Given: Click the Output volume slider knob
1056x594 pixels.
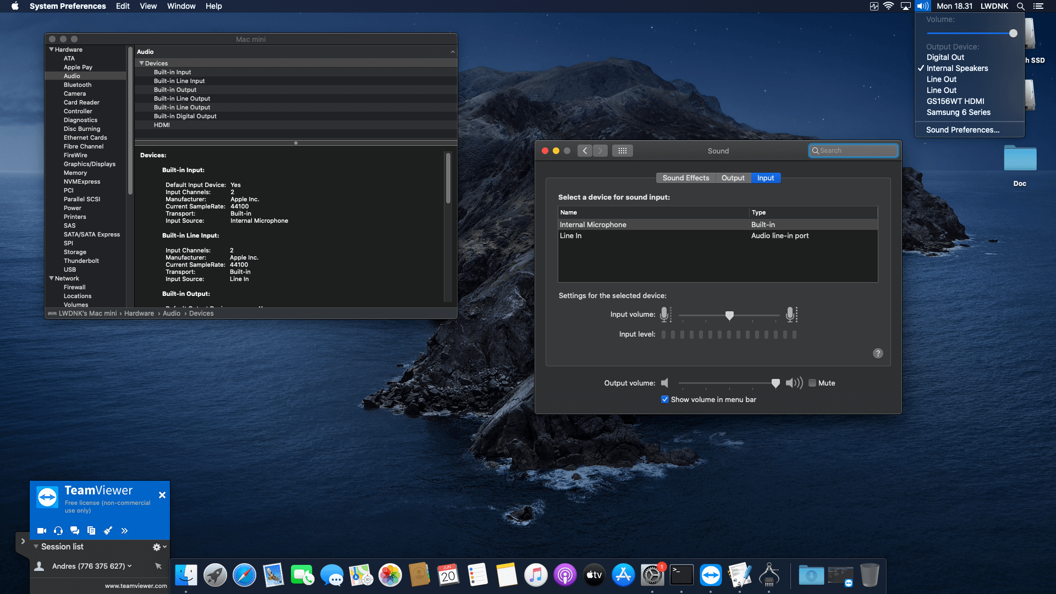Looking at the screenshot, I should (x=776, y=383).
